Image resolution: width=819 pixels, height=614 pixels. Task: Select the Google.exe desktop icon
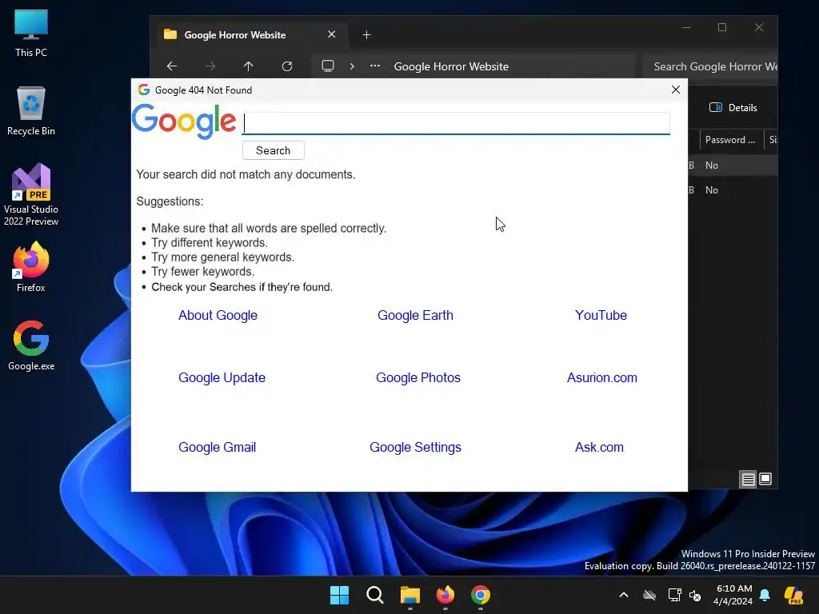point(31,345)
